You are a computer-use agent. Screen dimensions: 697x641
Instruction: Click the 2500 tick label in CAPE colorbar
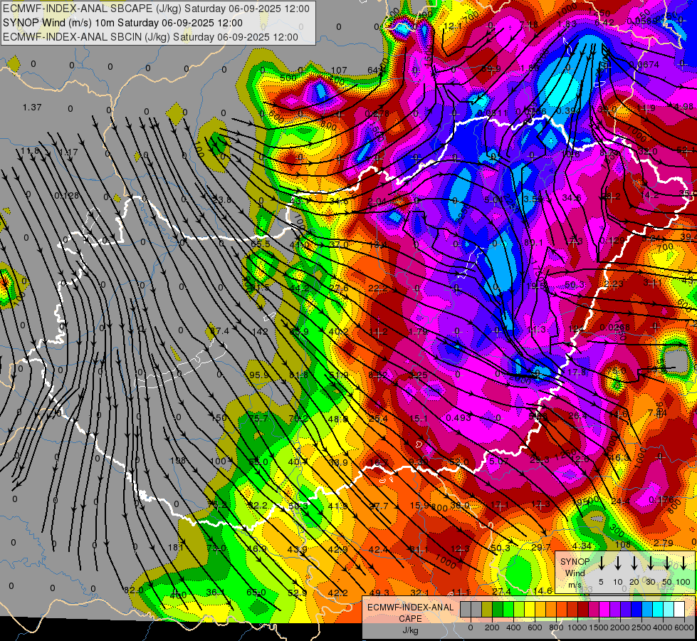641,627
